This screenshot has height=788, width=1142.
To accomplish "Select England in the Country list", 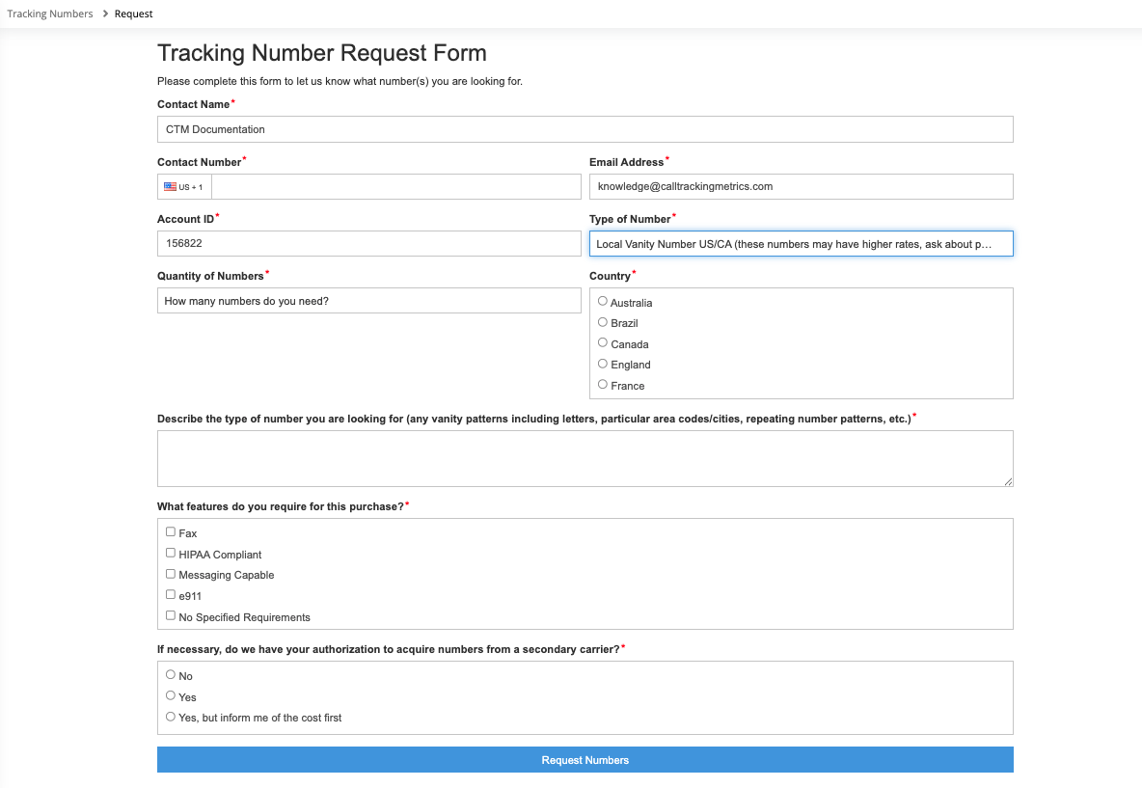I will pyautogui.click(x=603, y=364).
